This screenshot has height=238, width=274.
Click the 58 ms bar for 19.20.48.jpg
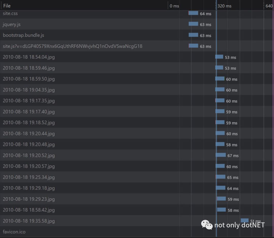(220, 144)
